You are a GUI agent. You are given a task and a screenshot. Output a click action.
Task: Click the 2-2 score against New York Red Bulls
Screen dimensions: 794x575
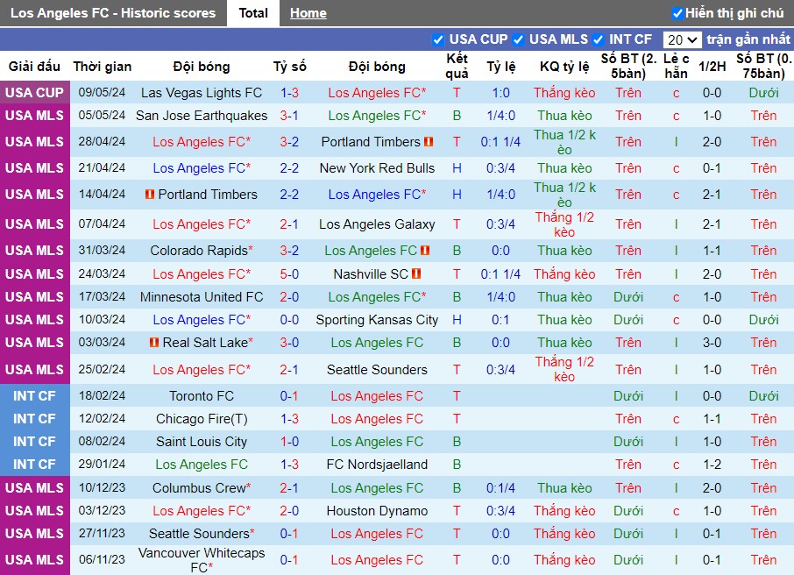point(290,168)
